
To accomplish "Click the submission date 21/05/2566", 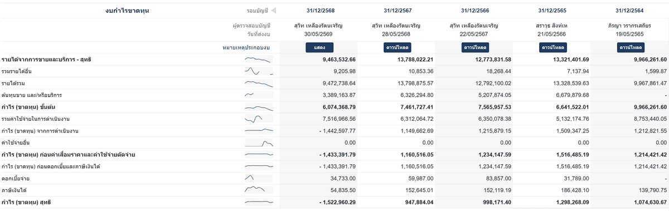I will coord(552,35).
